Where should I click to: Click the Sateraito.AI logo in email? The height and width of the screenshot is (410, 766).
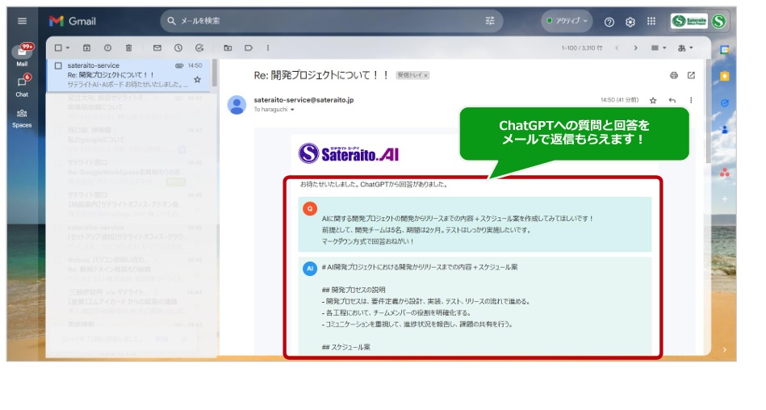[349, 153]
